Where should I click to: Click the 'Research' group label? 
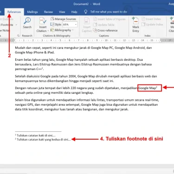27,36
